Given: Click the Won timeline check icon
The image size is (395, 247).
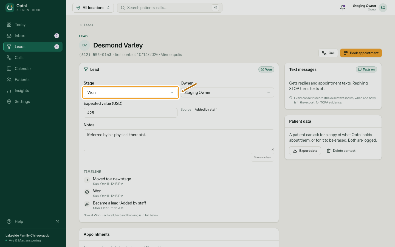Looking at the screenshot, I should click(x=87, y=192).
